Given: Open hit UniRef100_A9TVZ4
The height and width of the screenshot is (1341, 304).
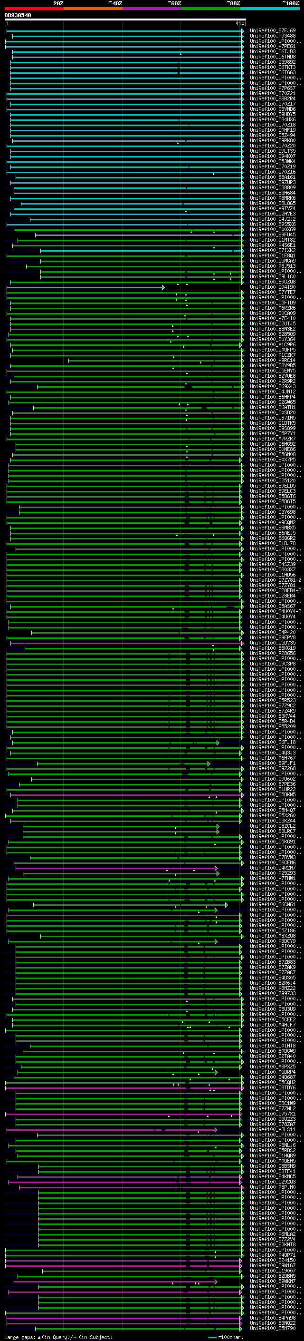Looking at the screenshot, I should [272, 209].
